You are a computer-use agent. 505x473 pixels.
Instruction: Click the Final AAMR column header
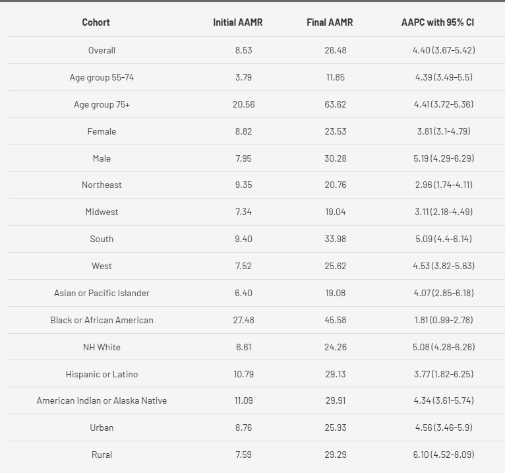330,22
